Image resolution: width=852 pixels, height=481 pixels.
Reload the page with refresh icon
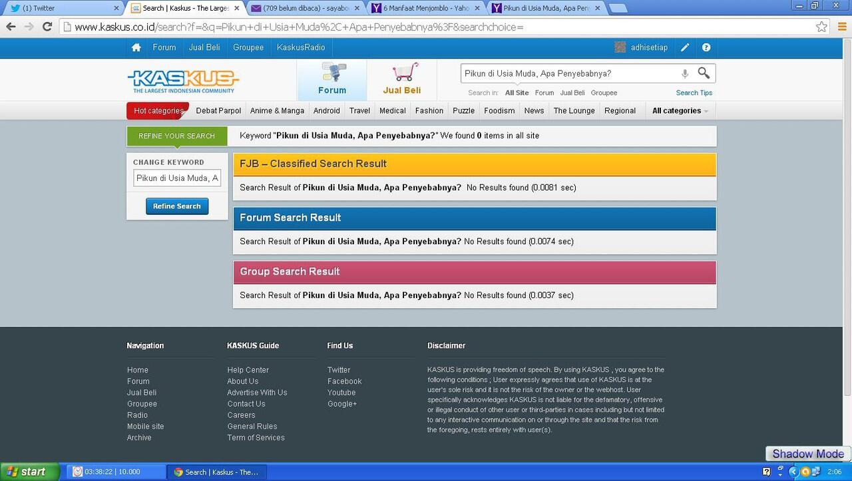(x=47, y=27)
